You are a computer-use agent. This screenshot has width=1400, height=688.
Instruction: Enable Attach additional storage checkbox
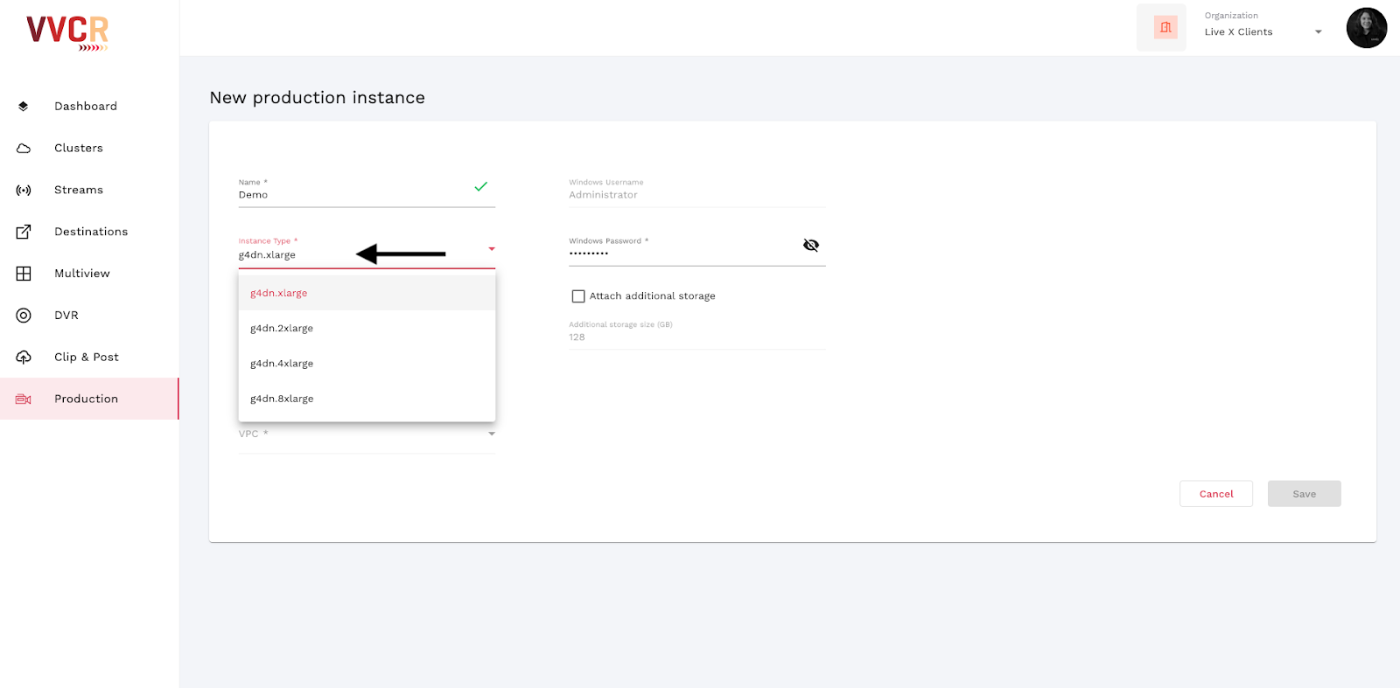pos(578,296)
